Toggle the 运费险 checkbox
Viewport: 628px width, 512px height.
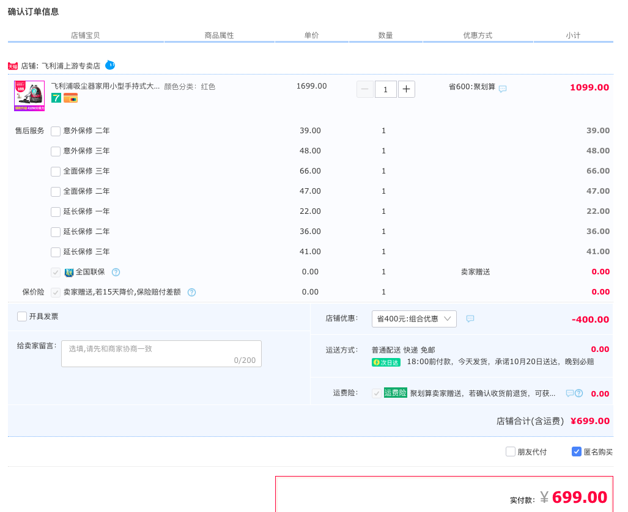point(377,393)
